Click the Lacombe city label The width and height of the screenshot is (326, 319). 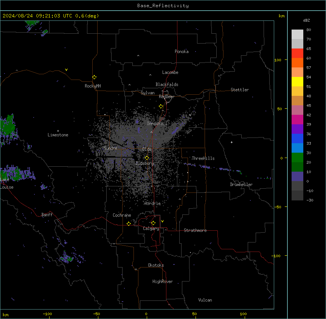170,72
